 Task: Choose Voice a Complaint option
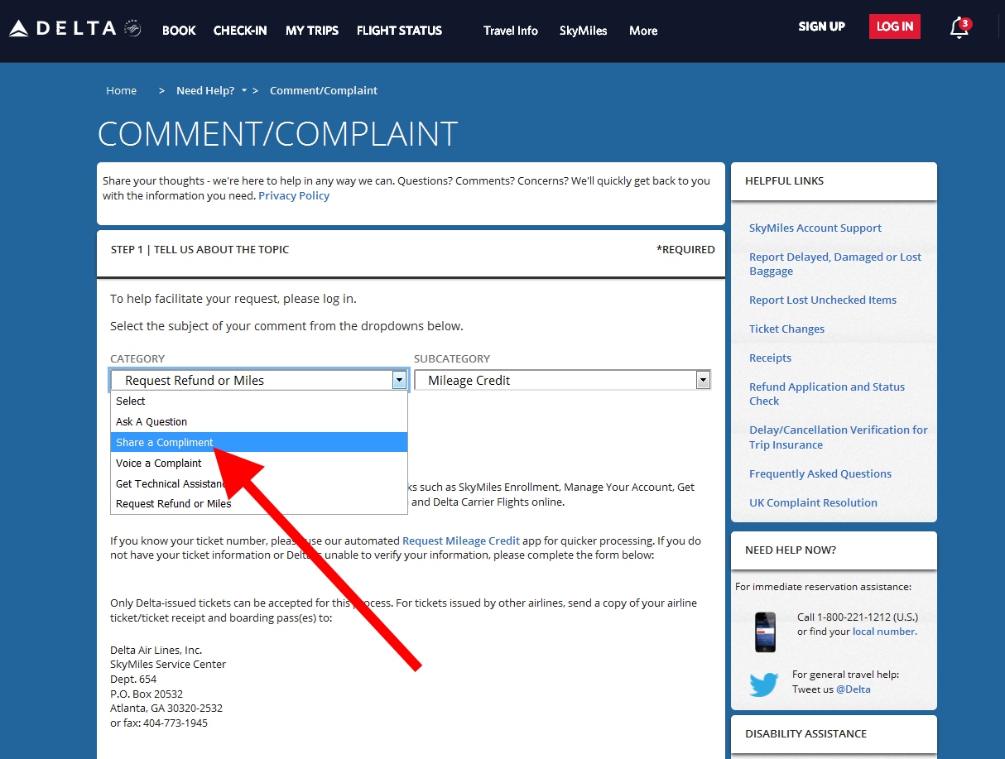point(159,463)
